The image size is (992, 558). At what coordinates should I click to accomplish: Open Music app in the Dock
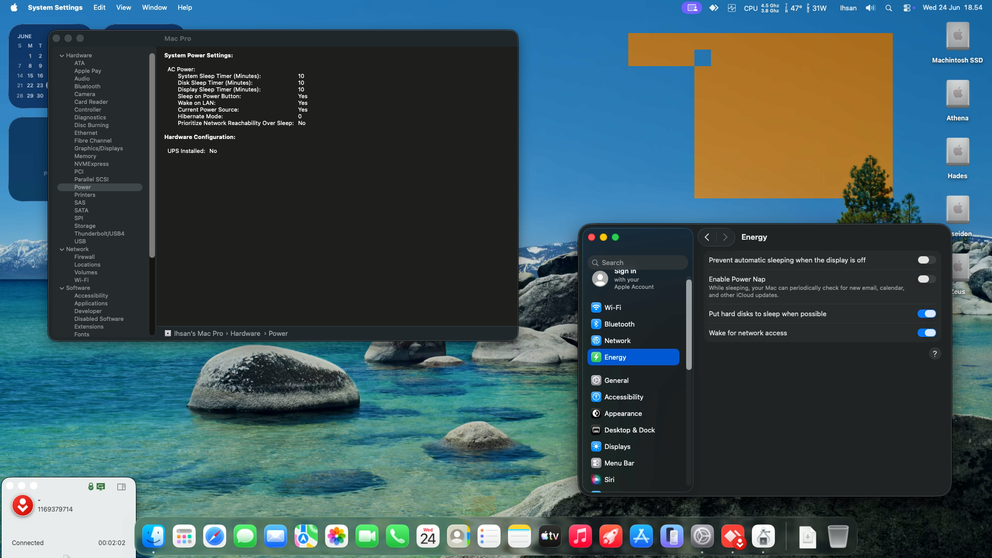580,537
